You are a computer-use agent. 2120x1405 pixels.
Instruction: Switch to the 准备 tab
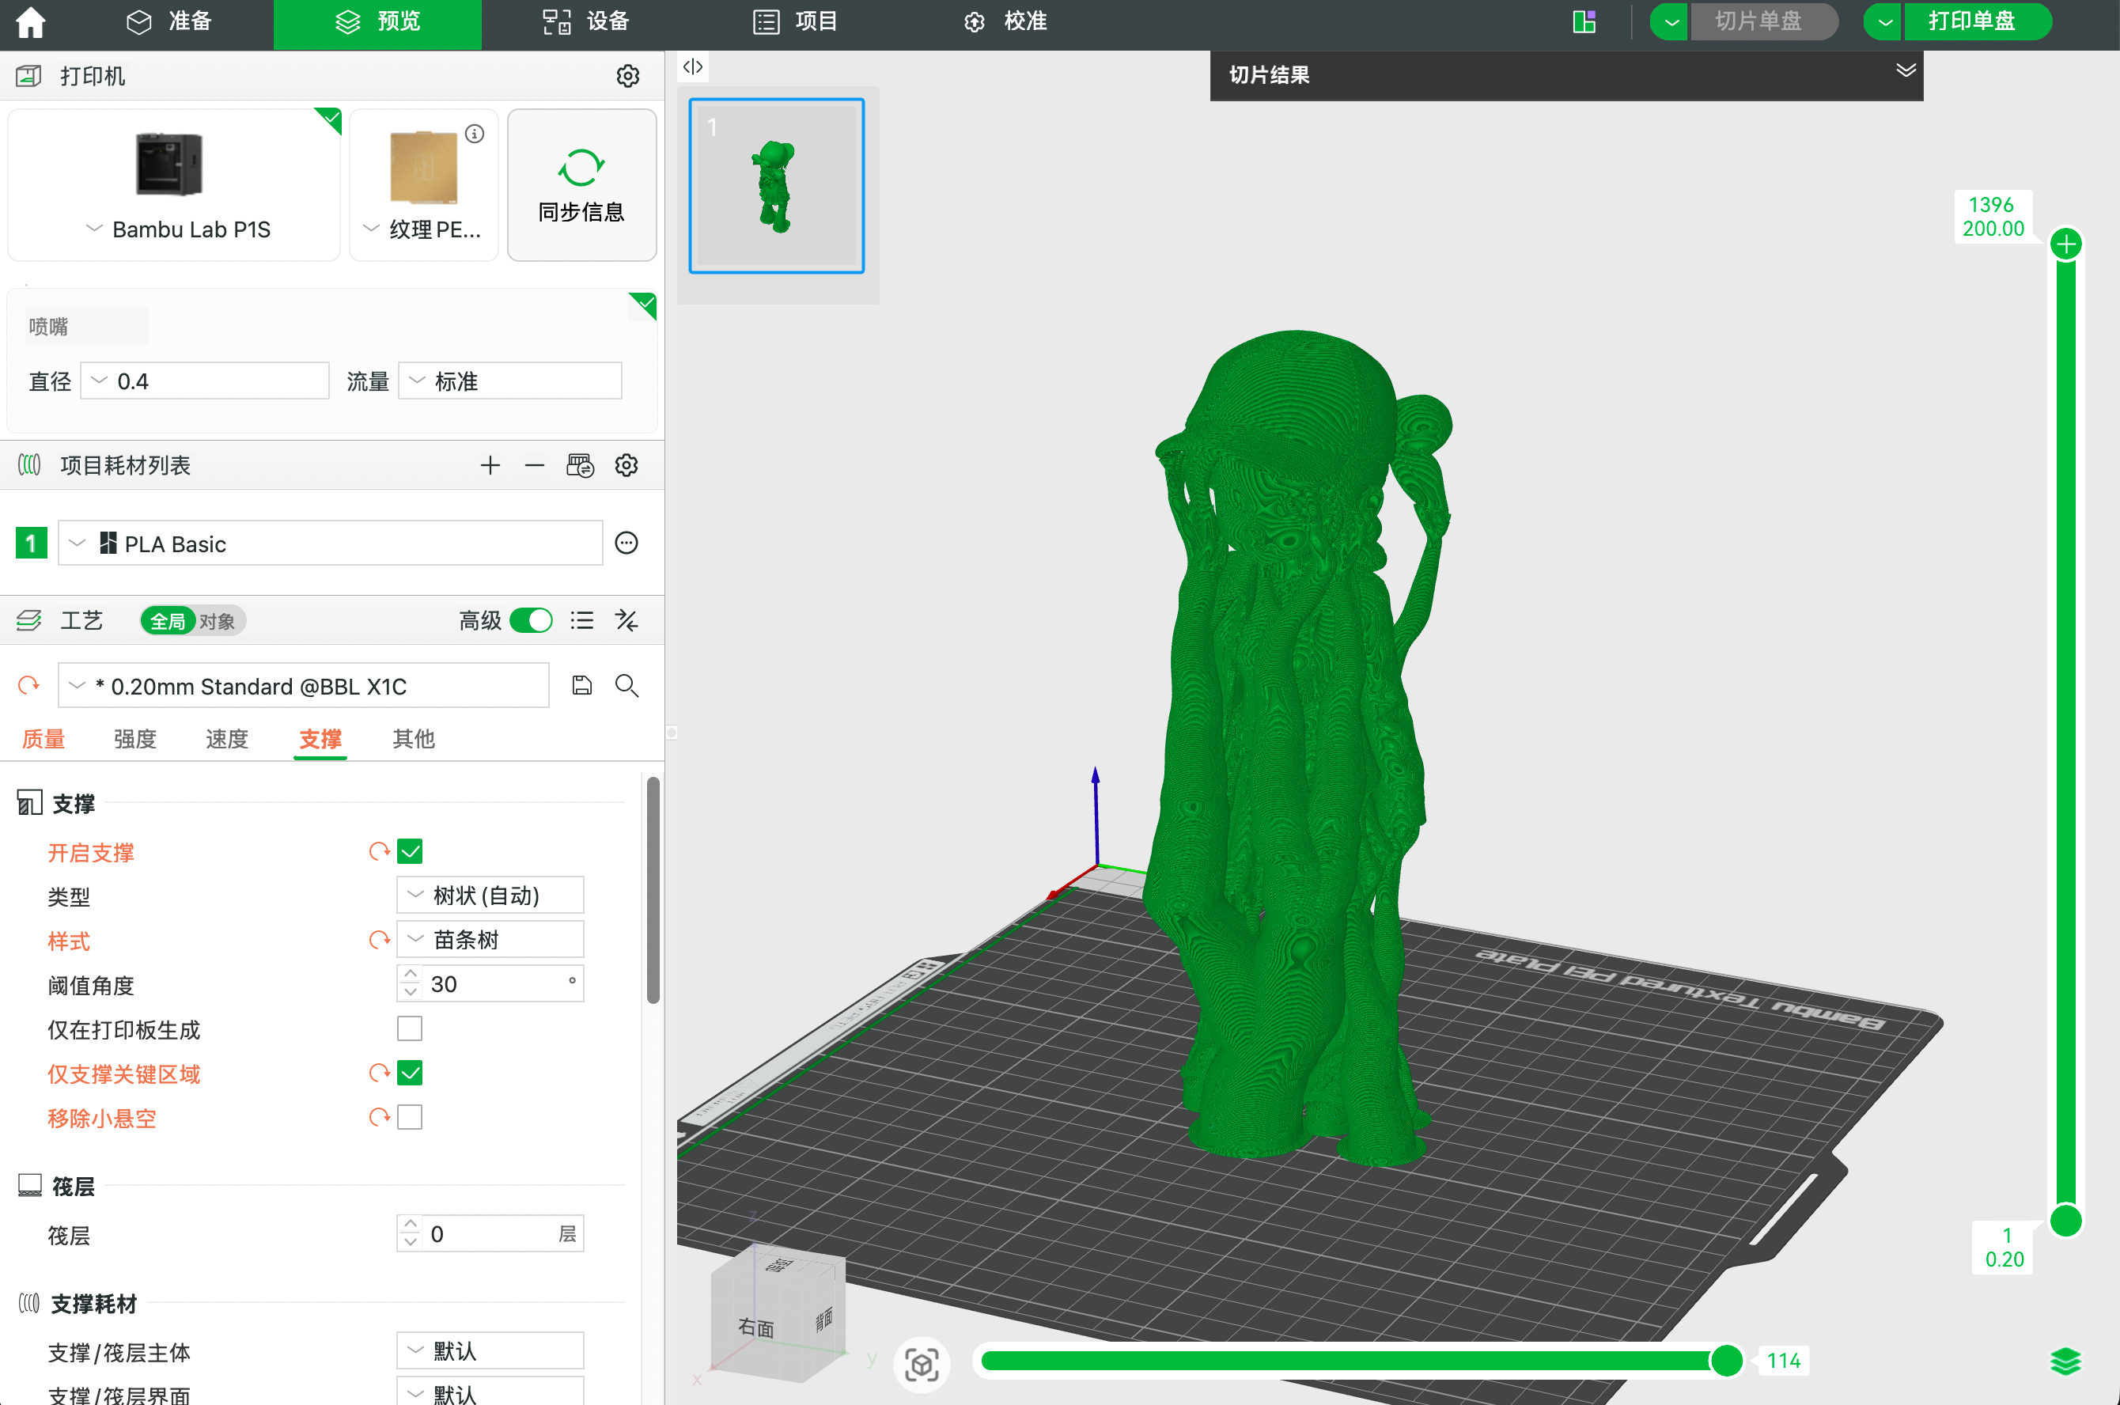pyautogui.click(x=168, y=21)
